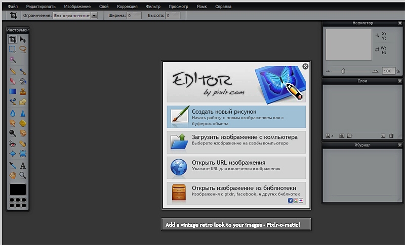Viewport: 405px width, 245px height.
Task: Open the Фильтр menu
Action: pos(153,7)
